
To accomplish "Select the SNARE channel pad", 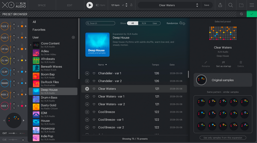I will click(5, 83).
